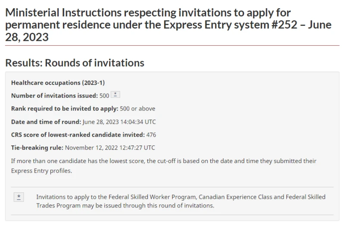Click the 'June 28, 2023 14:04:34 UTC' value
This screenshot has height=226, width=345.
pos(119,122)
